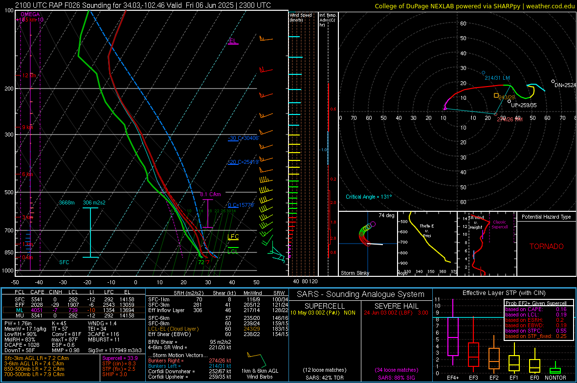Screen dimensions: 577x383
Task: Click the SHIP = 3.0 value
Action: pyautogui.click(x=114, y=374)
